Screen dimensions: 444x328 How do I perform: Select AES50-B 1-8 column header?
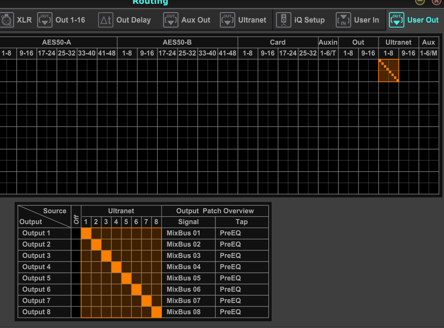127,53
